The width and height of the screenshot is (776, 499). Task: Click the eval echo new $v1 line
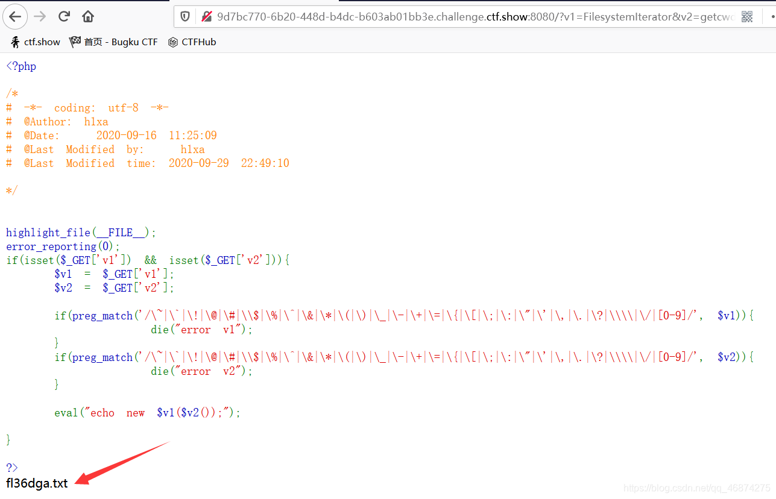tap(148, 413)
